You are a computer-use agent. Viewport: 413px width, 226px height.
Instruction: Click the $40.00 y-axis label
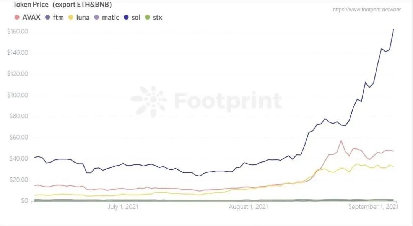tap(19, 158)
